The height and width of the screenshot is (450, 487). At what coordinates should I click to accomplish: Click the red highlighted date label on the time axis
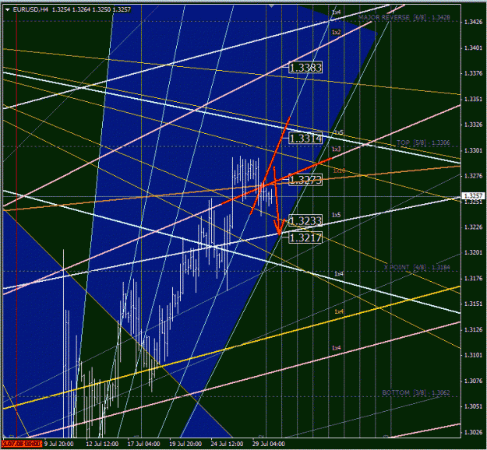point(22,444)
